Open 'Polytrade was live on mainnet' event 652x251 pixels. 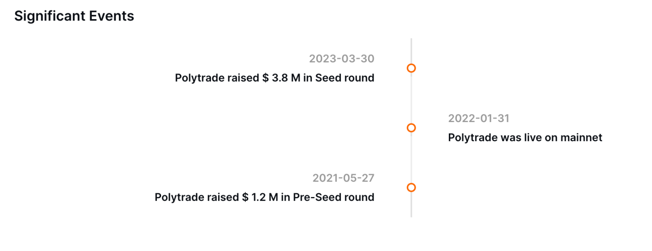click(x=525, y=138)
